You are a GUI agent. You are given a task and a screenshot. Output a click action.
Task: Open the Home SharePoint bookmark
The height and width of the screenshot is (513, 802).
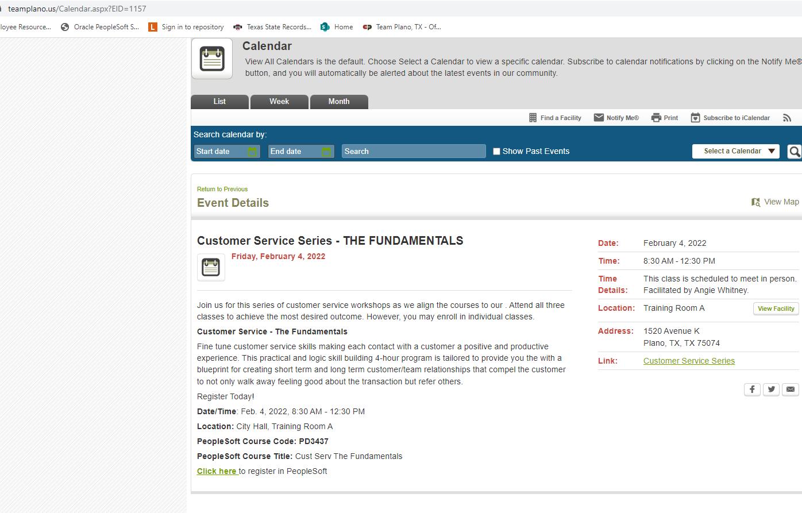[337, 27]
